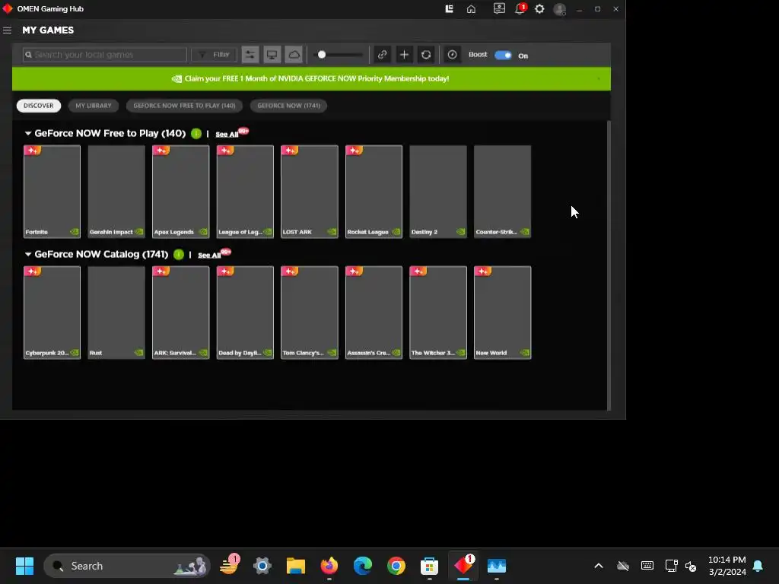Open the notifications bell with red badge

[520, 9]
